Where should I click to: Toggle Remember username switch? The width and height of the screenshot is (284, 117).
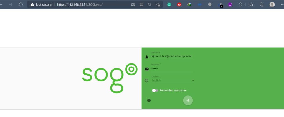click(155, 91)
